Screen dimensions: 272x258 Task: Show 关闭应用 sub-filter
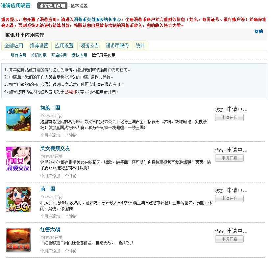pyautogui.click(x=38, y=55)
